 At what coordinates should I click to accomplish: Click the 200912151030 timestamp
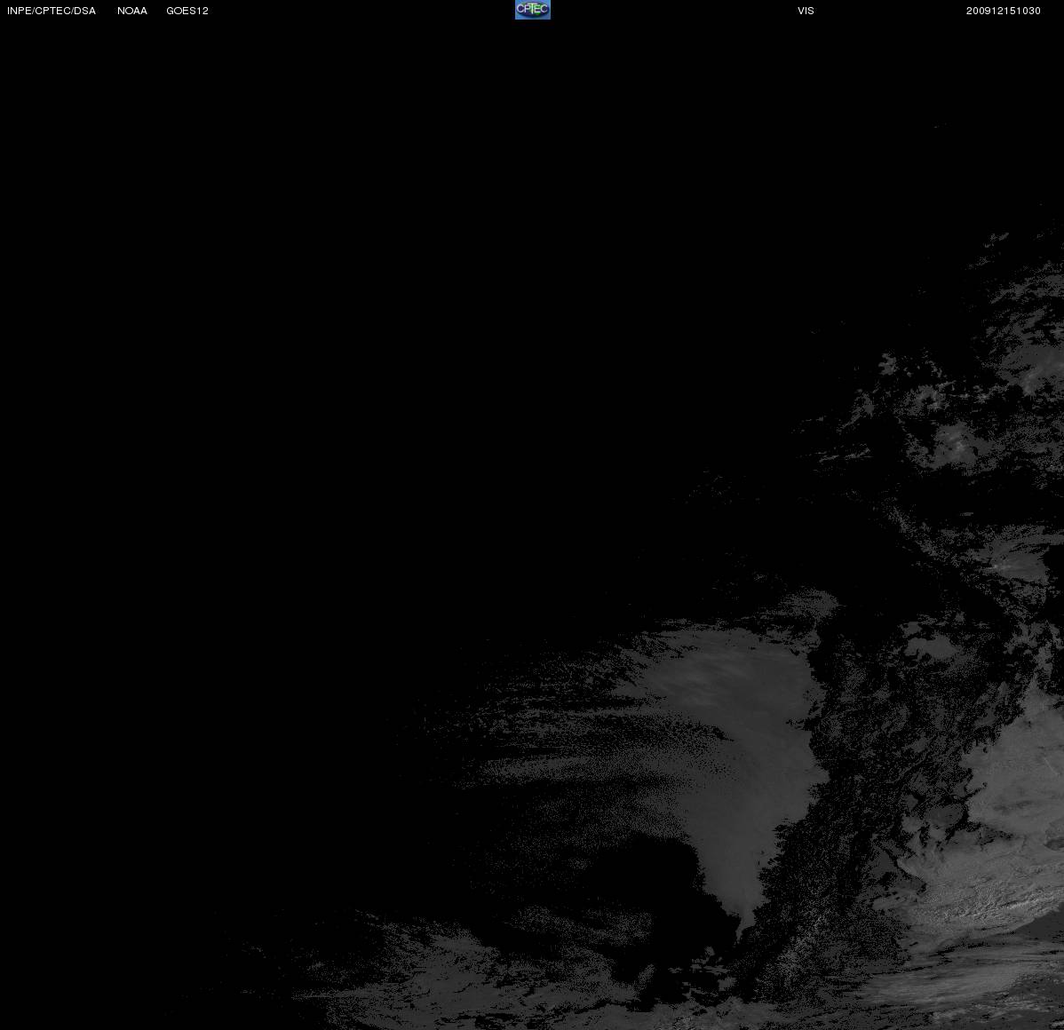coord(1004,11)
